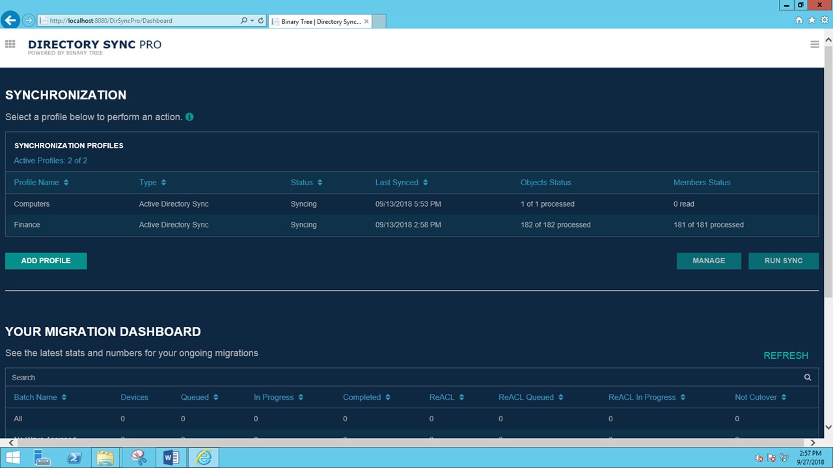Select the Computers profile name

[32, 204]
